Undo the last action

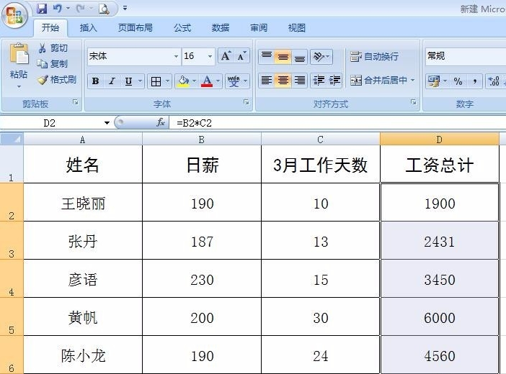[58, 9]
